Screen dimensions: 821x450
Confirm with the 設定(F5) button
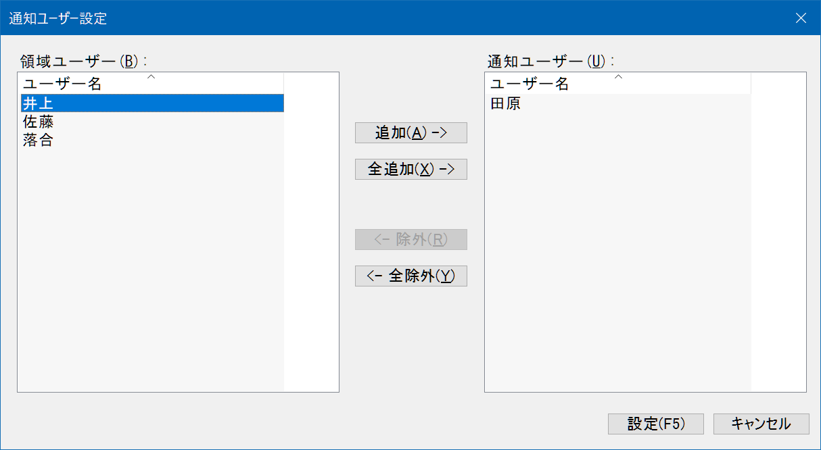click(x=656, y=424)
